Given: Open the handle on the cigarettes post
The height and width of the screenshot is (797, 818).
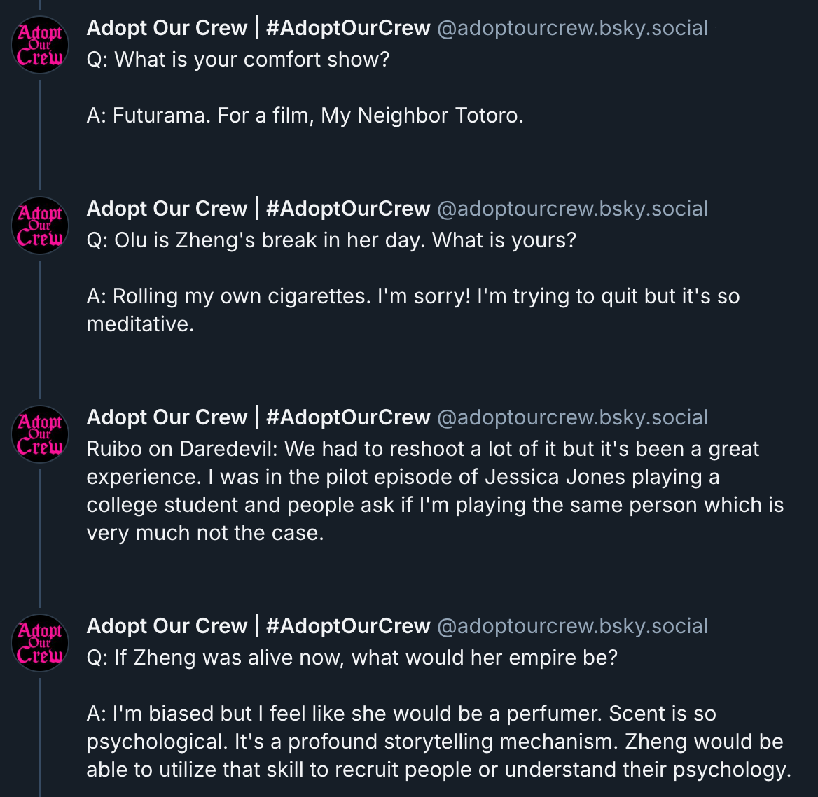Looking at the screenshot, I should point(572,209).
